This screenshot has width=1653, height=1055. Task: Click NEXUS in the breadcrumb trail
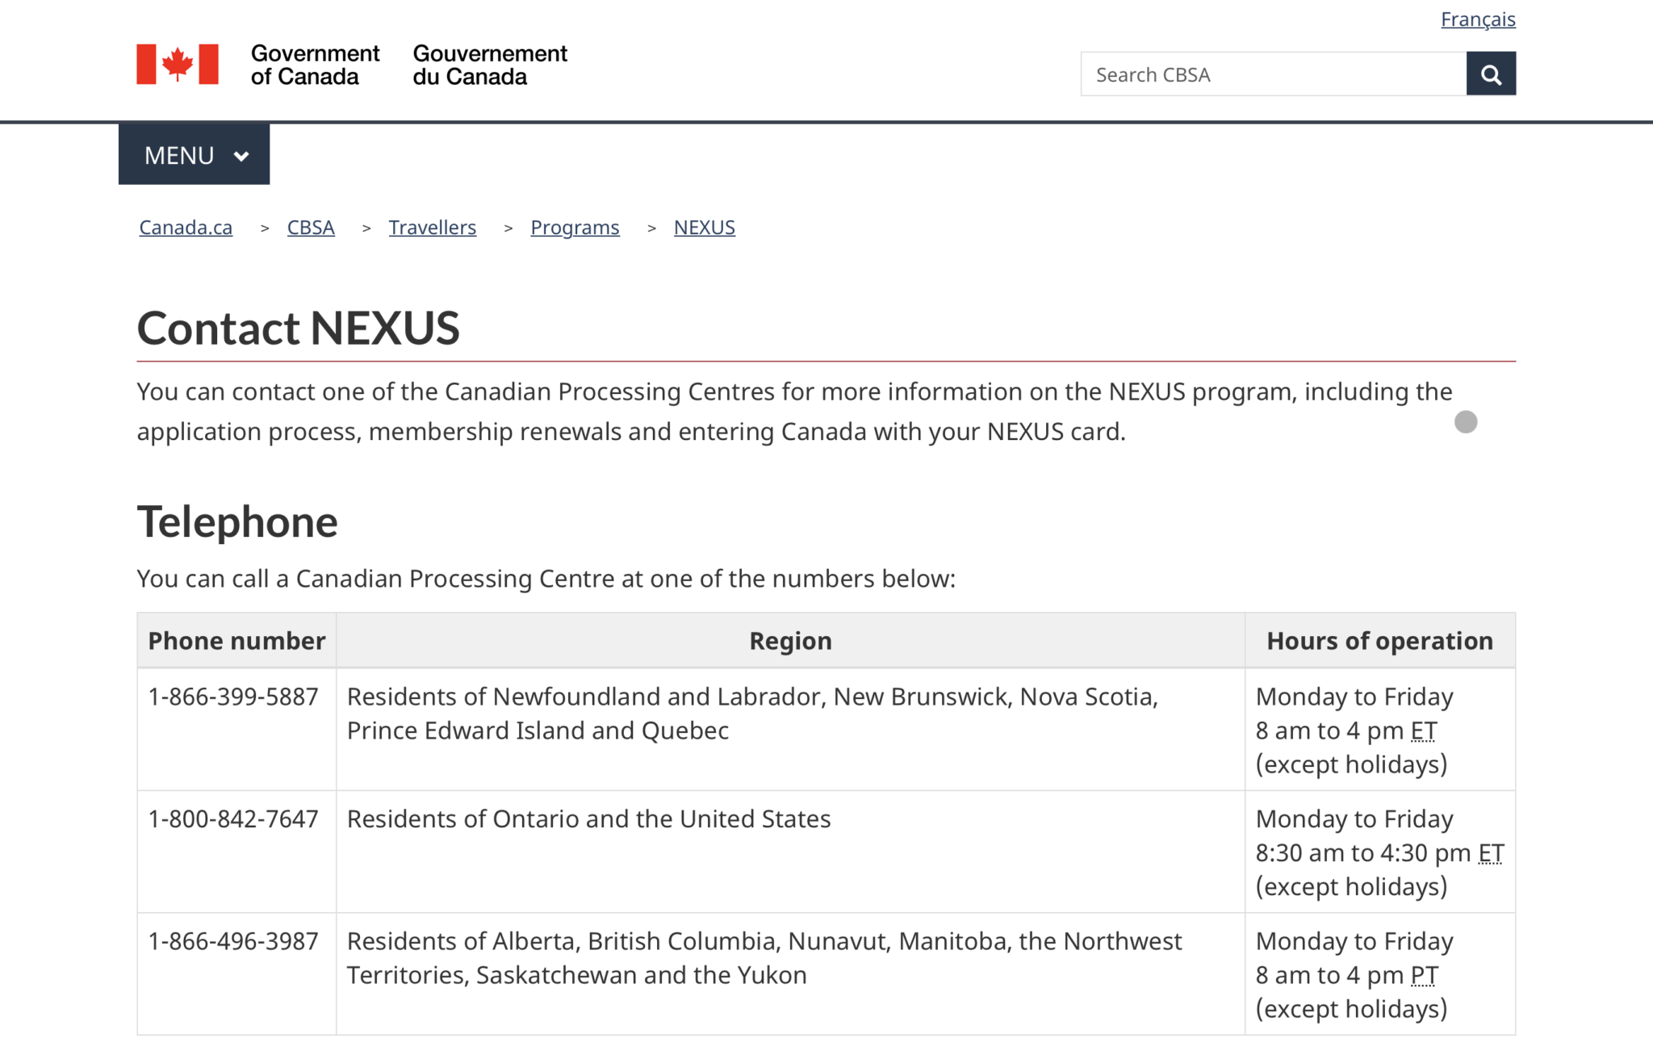click(704, 227)
